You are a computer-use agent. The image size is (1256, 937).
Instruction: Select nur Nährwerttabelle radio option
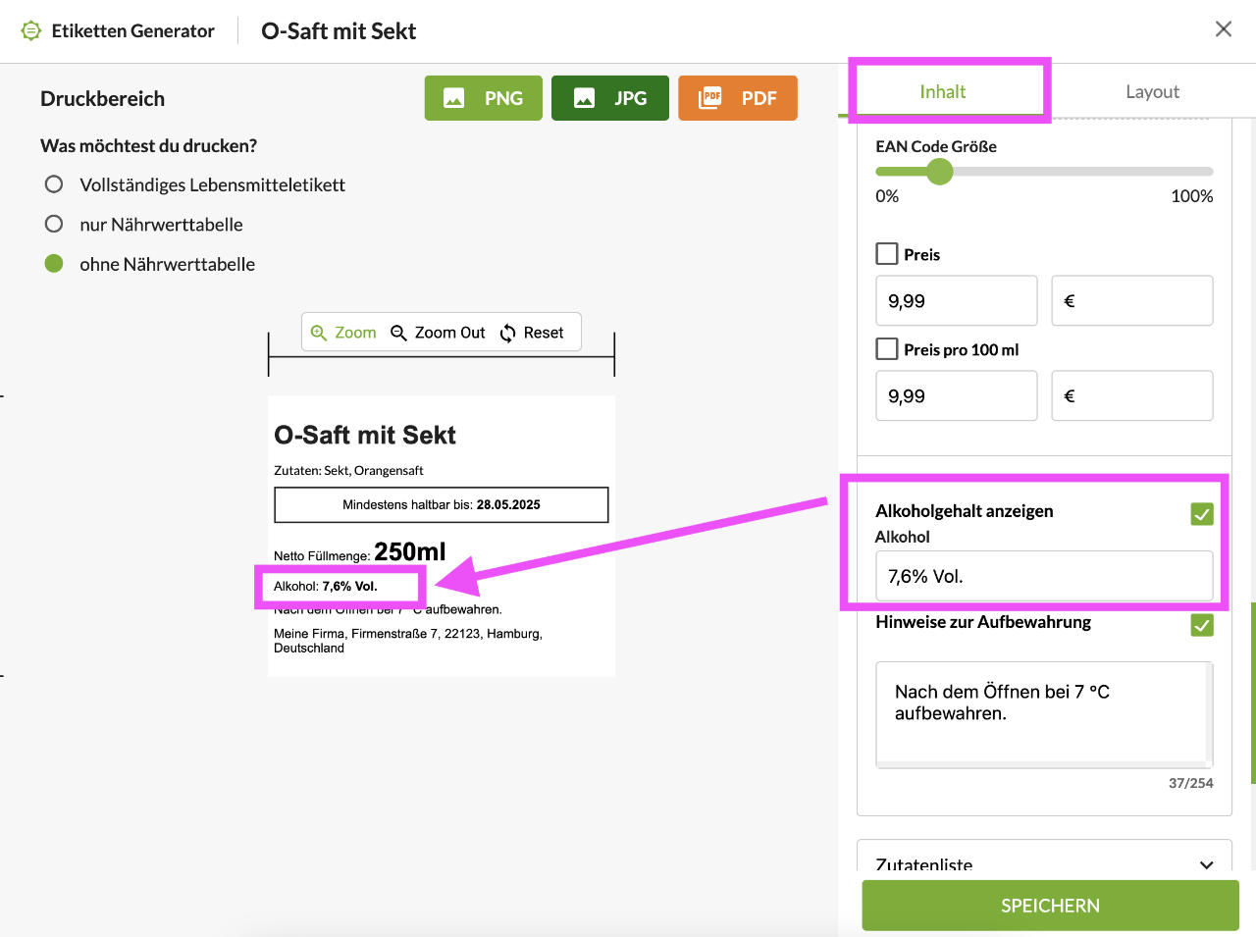pyautogui.click(x=54, y=224)
